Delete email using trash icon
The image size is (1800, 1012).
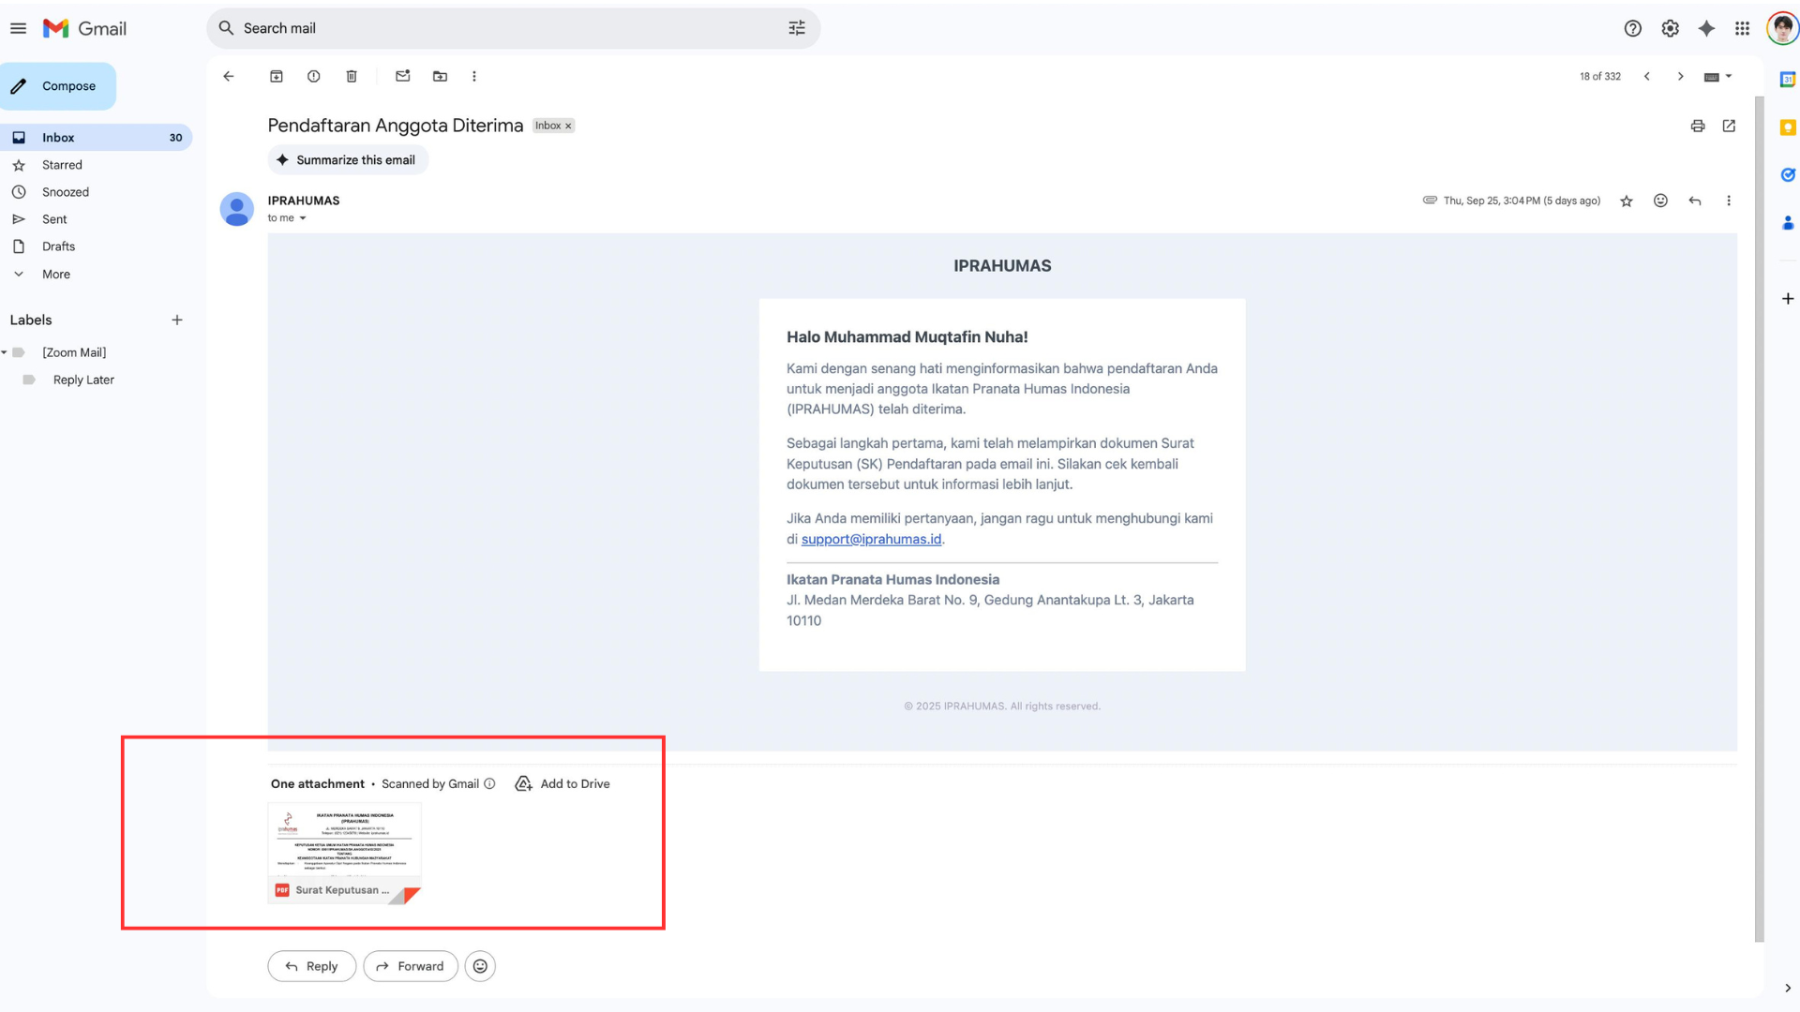tap(352, 77)
